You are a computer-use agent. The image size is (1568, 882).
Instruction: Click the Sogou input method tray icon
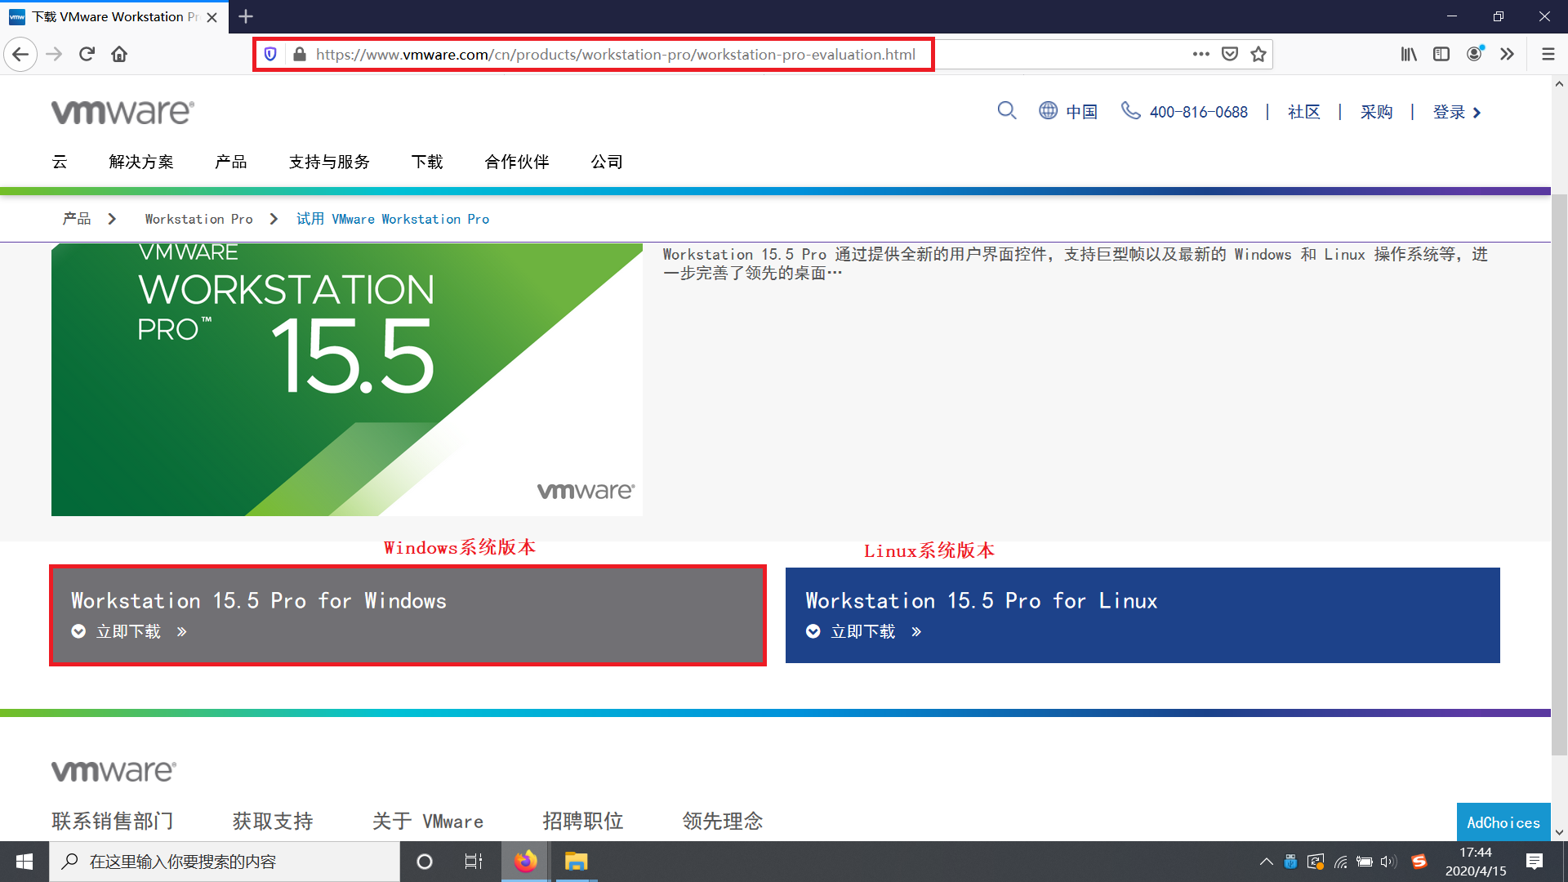click(x=1419, y=862)
